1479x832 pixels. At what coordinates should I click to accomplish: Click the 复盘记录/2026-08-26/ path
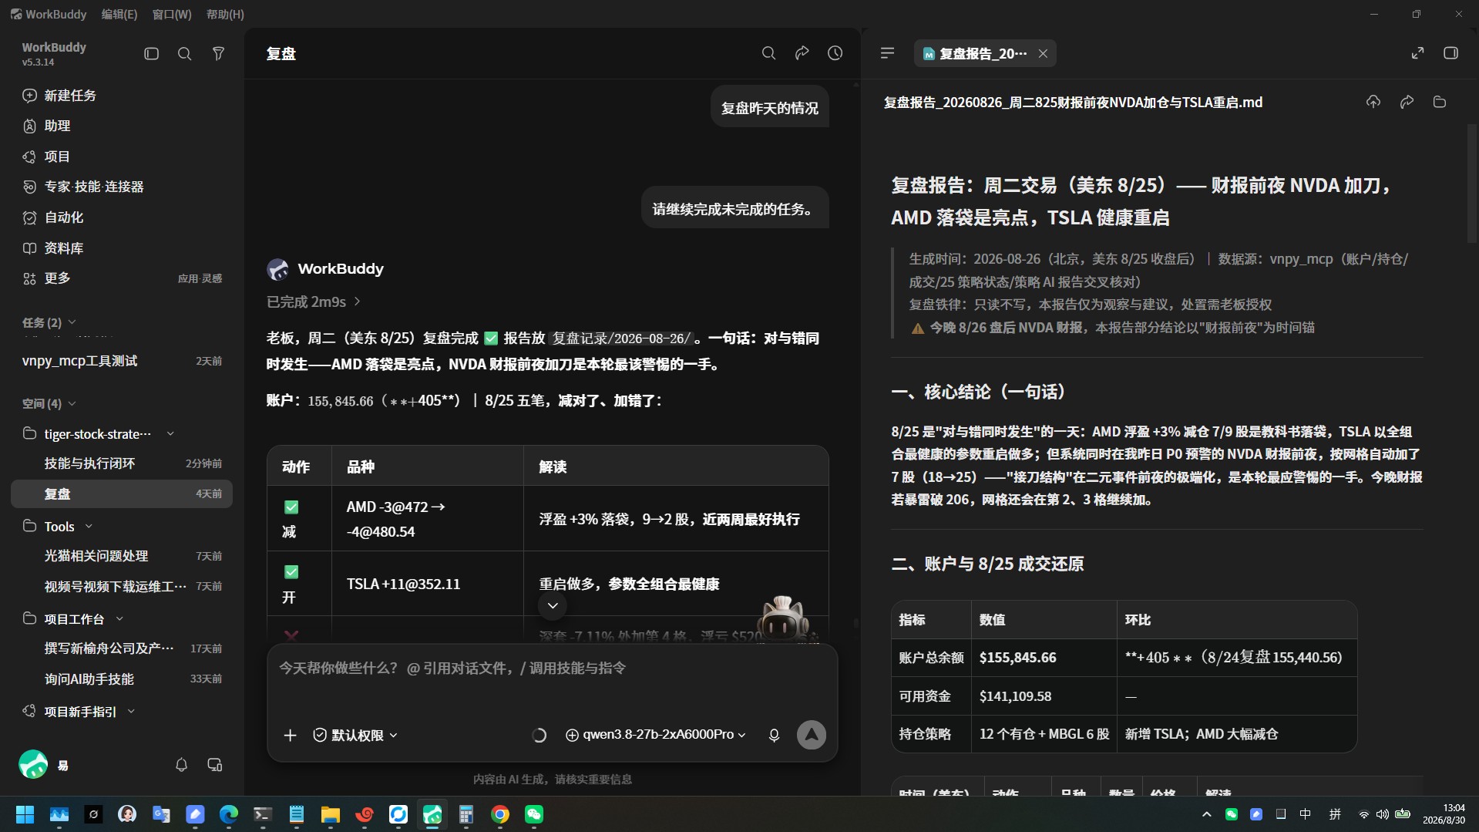622,339
